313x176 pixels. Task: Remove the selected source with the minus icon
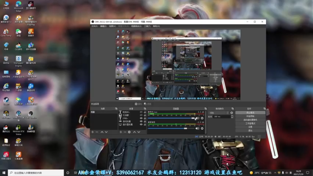coord(125,132)
